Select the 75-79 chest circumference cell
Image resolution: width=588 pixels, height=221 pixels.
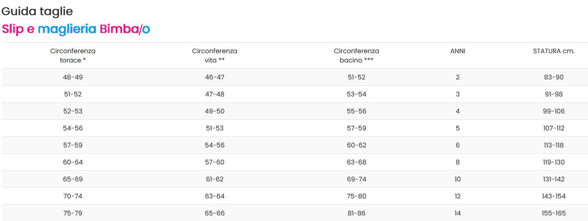point(73,213)
